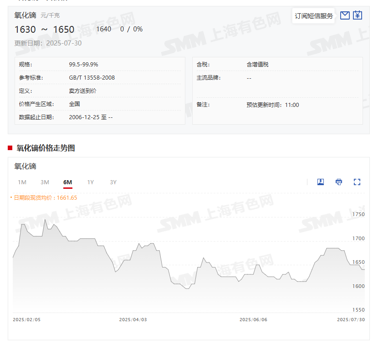
Task: Click the 2025/07/30 end date axis label
Action: pyautogui.click(x=351, y=320)
